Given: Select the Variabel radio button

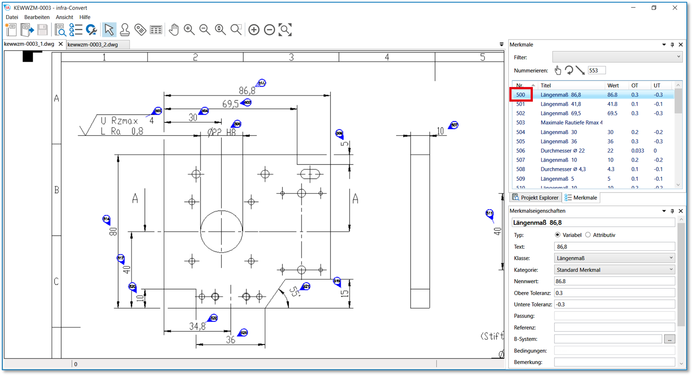Looking at the screenshot, I should tap(558, 235).
